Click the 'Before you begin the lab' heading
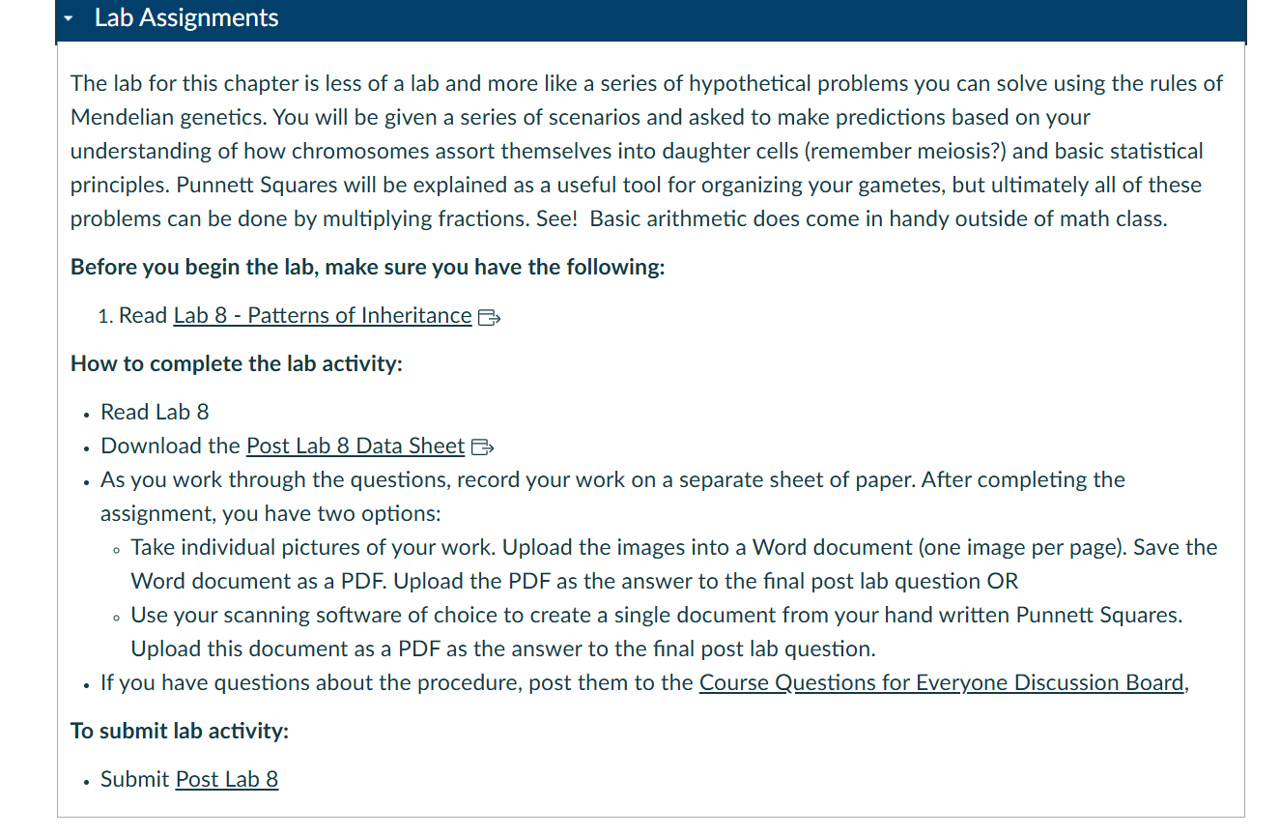 click(x=368, y=268)
